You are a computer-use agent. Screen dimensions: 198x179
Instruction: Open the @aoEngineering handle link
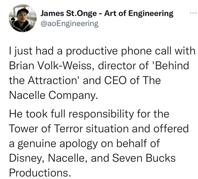[70, 23]
